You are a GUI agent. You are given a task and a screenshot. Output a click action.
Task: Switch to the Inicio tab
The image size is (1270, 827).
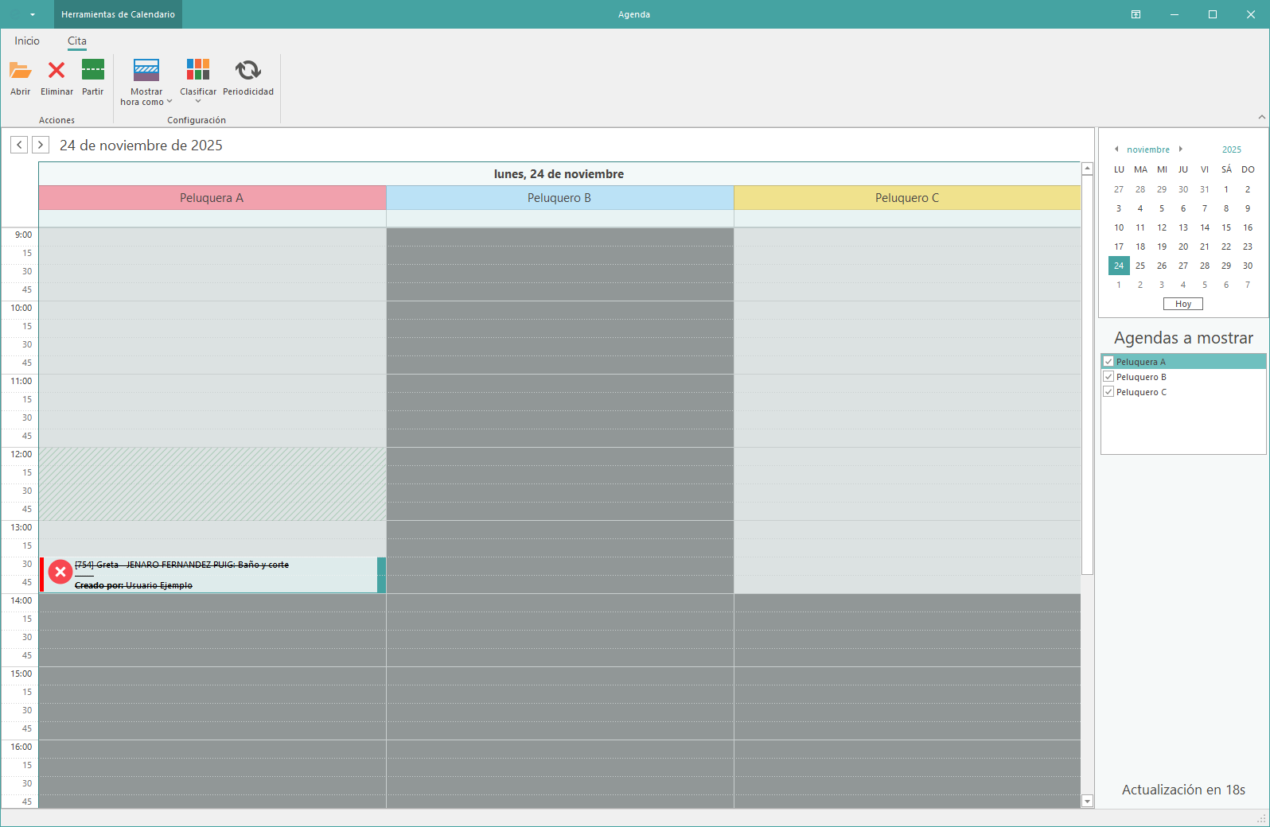(27, 41)
